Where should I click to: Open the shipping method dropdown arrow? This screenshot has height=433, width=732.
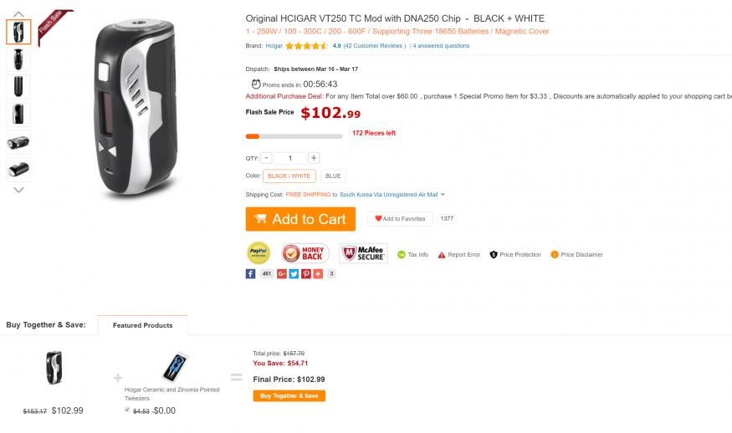443,195
